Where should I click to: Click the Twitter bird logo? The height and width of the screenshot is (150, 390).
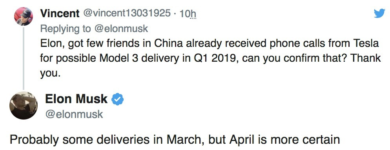point(379,13)
